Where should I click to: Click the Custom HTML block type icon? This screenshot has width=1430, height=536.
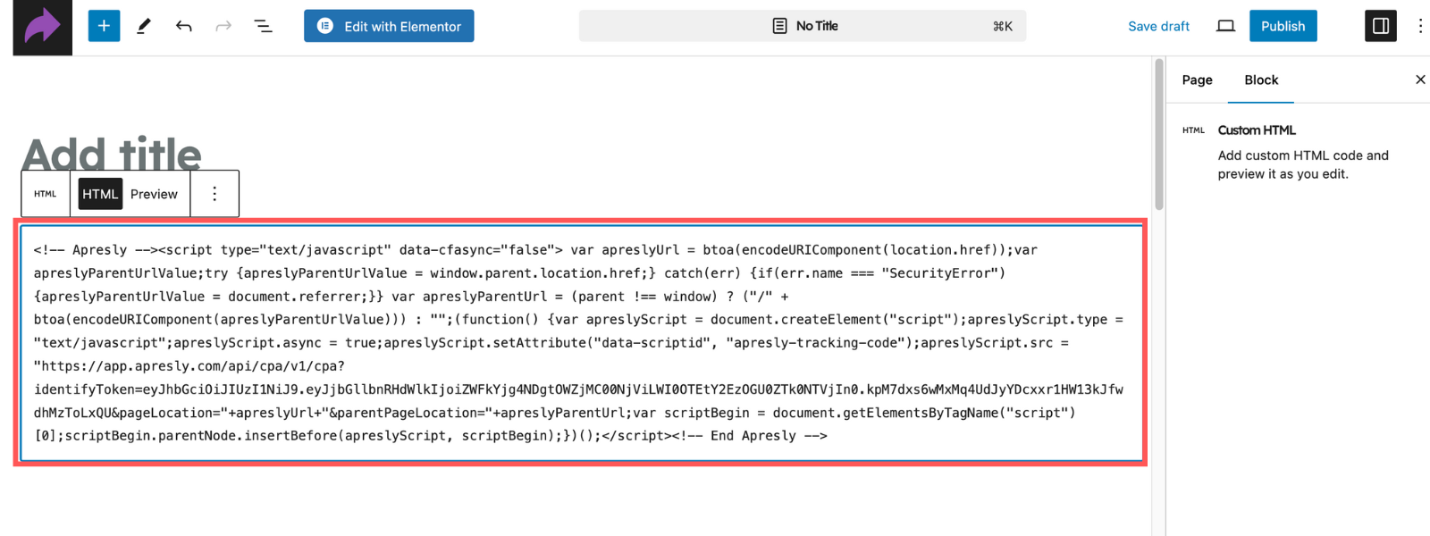pos(46,194)
